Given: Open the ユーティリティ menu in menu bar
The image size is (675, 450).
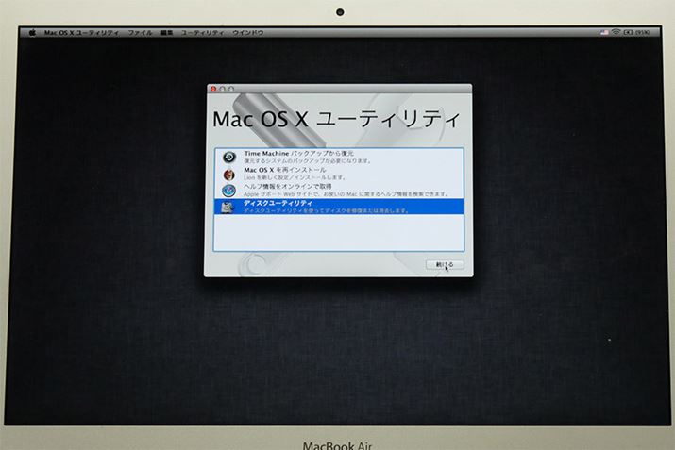Looking at the screenshot, I should 202,33.
